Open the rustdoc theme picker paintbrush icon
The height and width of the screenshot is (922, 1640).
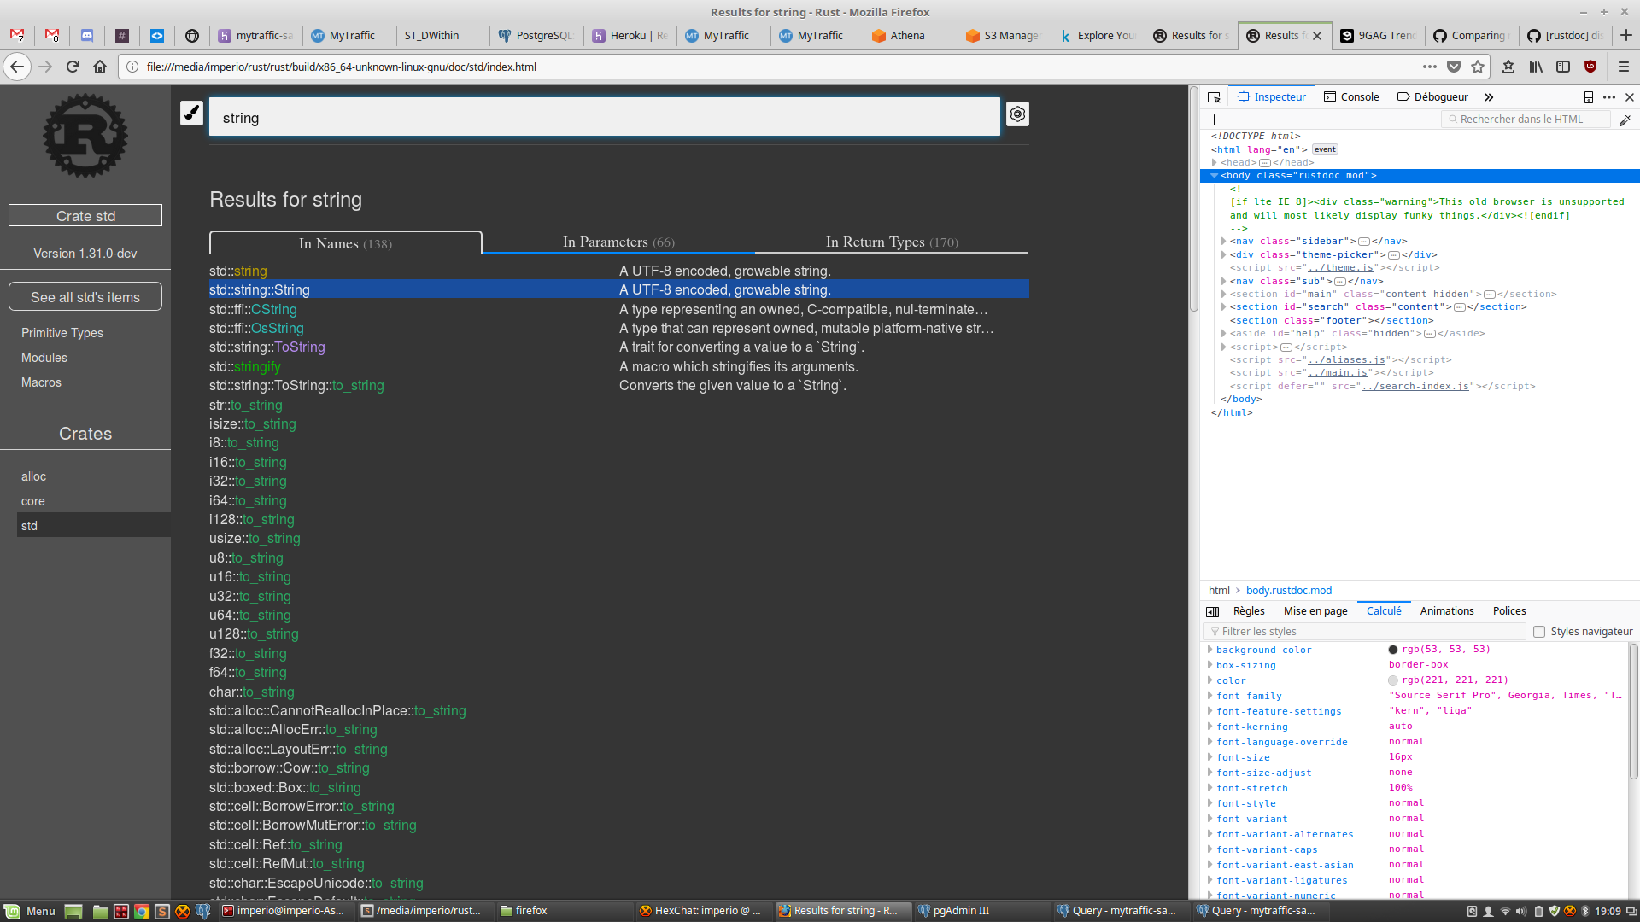click(x=191, y=112)
